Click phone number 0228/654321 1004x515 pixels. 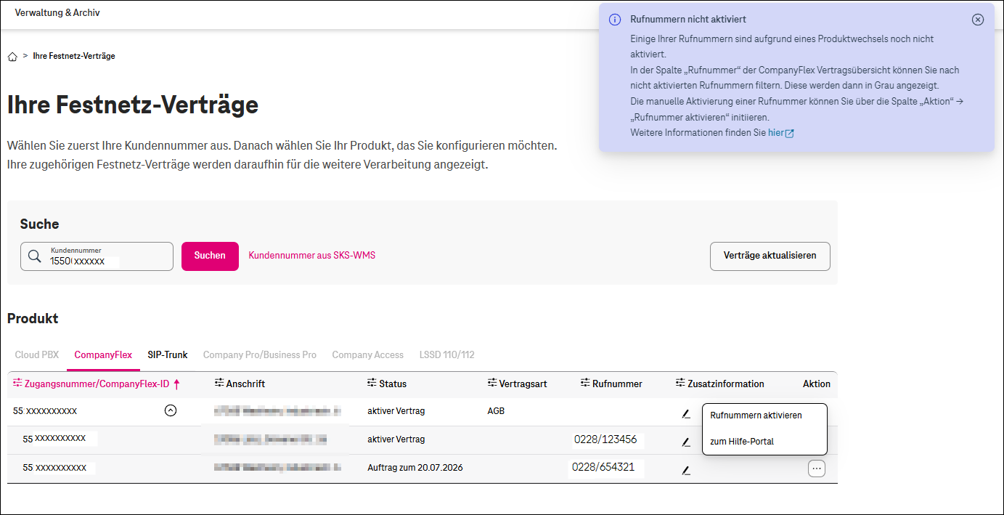[603, 467]
